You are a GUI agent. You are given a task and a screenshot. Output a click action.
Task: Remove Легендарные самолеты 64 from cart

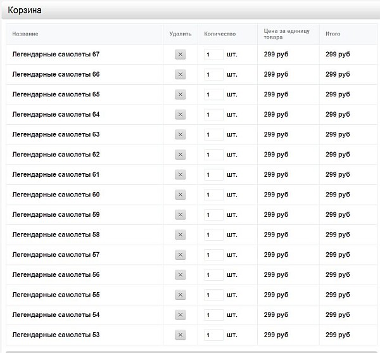tap(180, 115)
